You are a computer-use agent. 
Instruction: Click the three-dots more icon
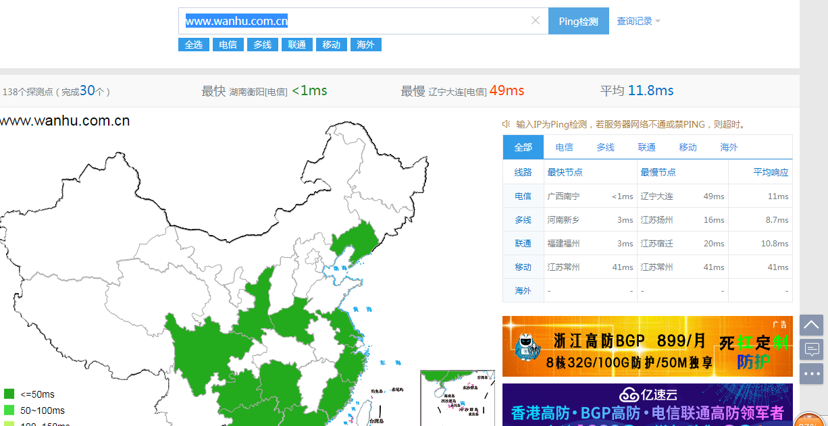coord(811,373)
